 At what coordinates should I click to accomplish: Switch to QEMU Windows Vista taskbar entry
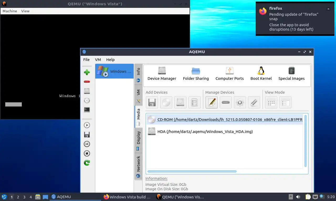(x=180, y=197)
